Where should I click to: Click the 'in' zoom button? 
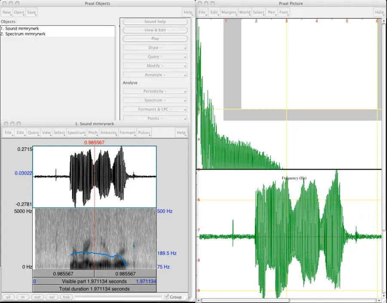click(x=23, y=297)
